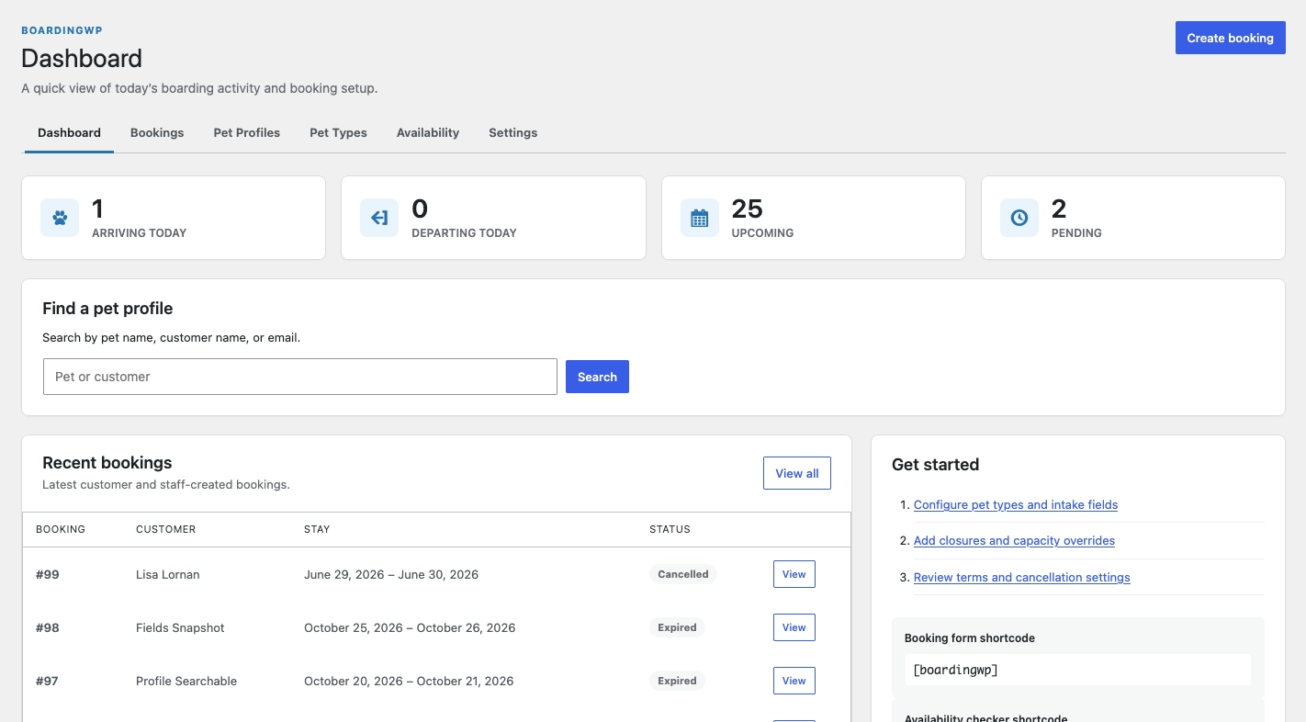Click the Search button for pet profiles
1306x722 pixels.
click(597, 377)
